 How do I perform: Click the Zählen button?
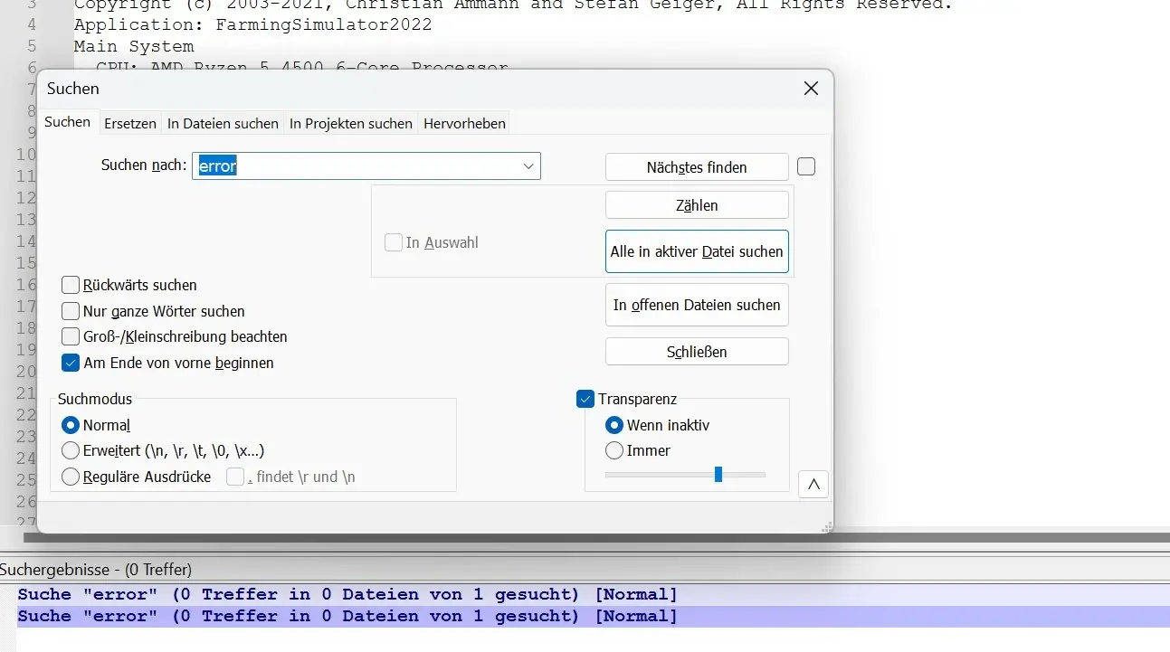coord(697,205)
